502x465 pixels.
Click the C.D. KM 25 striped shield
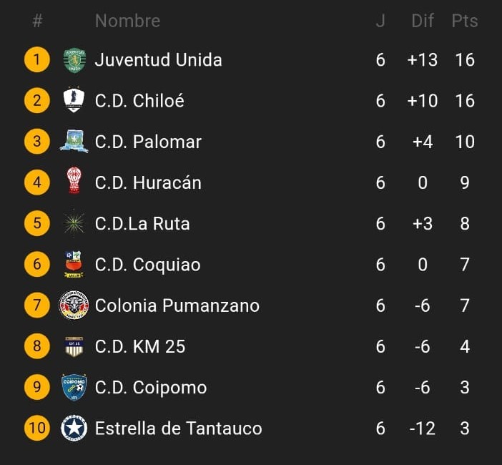(x=74, y=346)
